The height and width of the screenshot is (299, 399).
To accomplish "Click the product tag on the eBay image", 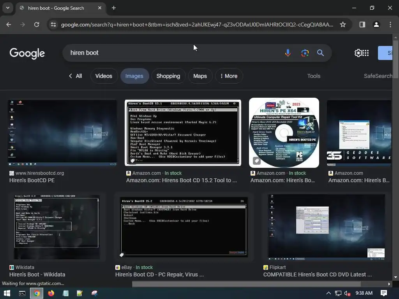I will [122, 255].
